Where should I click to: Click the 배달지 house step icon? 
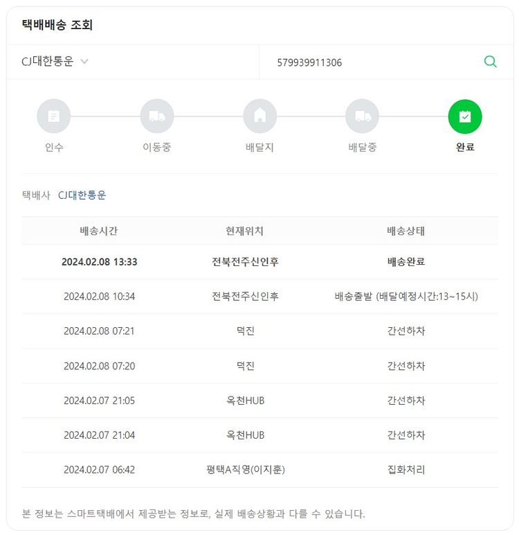[259, 116]
